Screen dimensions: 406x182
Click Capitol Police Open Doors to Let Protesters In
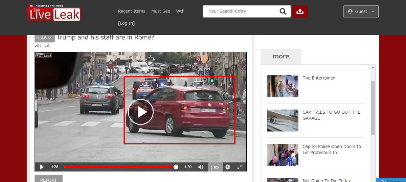point(332,150)
